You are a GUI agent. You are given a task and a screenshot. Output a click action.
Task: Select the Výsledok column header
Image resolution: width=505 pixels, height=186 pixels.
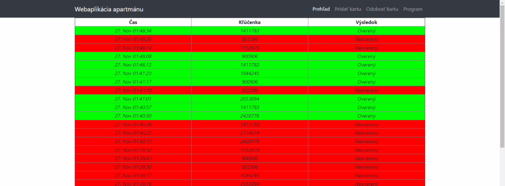366,22
